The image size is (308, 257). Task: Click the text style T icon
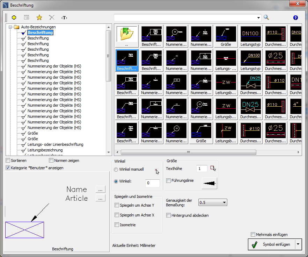point(64,17)
